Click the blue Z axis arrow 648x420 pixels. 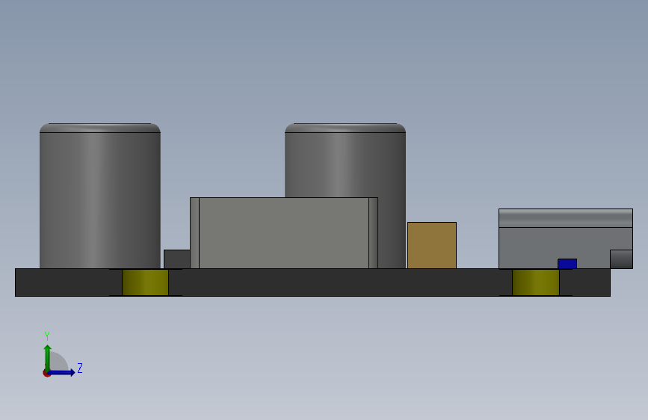tap(62, 373)
